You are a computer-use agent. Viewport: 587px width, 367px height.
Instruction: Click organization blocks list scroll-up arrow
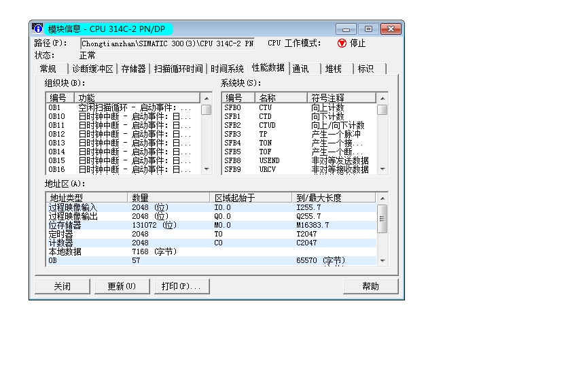click(x=207, y=99)
